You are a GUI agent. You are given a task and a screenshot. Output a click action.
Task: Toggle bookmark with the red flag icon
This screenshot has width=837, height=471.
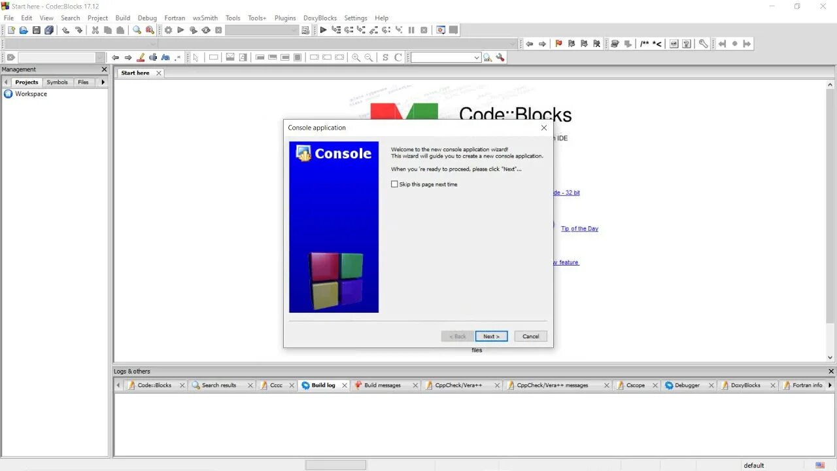coord(559,44)
